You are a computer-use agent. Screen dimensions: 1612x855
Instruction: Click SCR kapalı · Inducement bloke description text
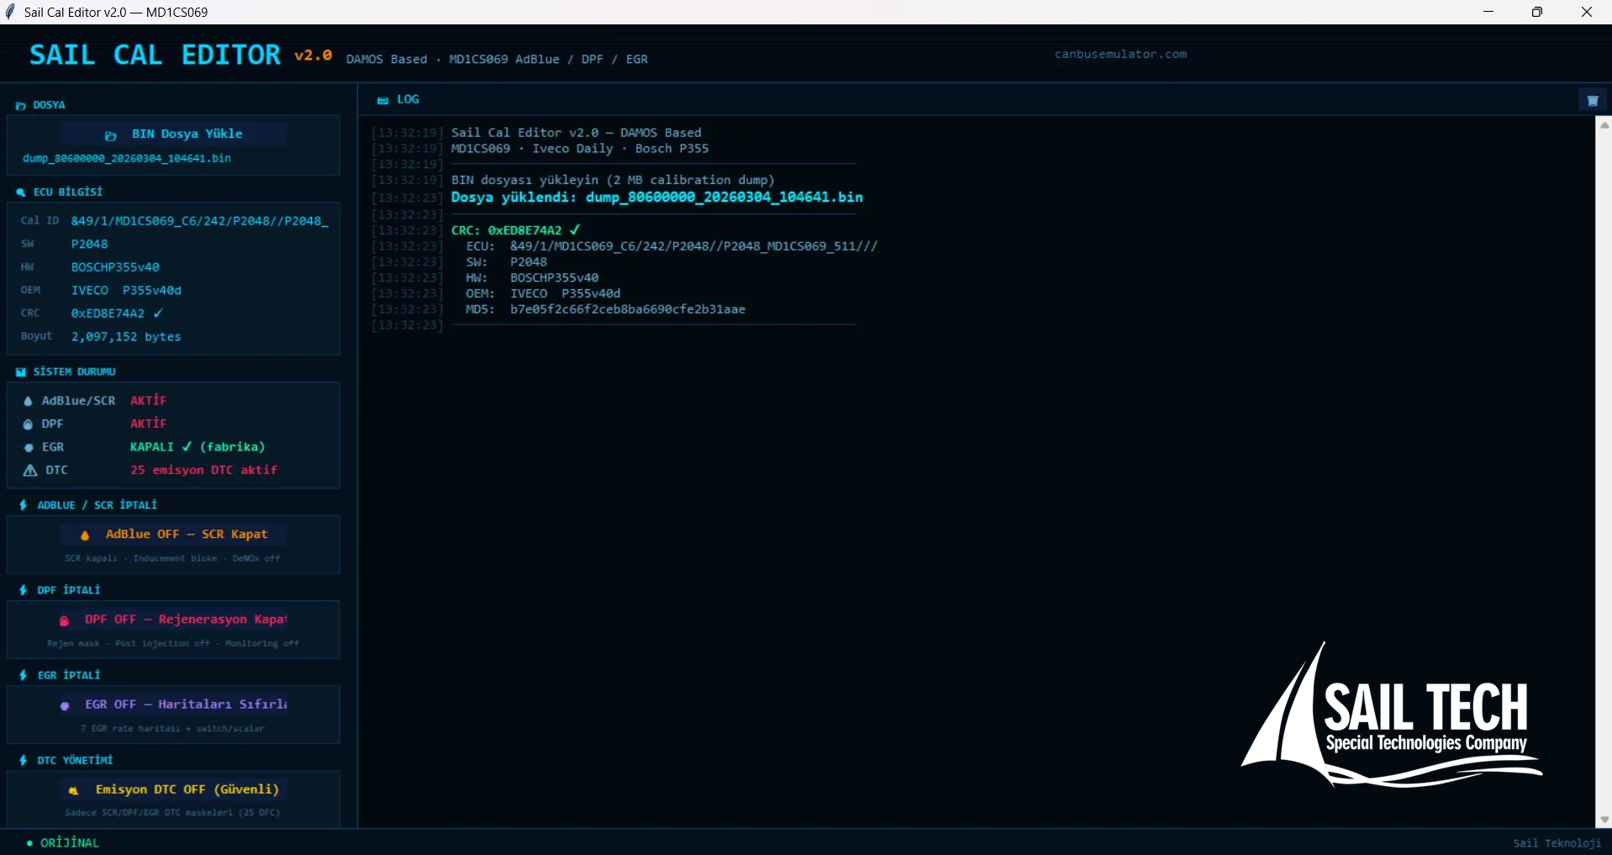pos(172,558)
